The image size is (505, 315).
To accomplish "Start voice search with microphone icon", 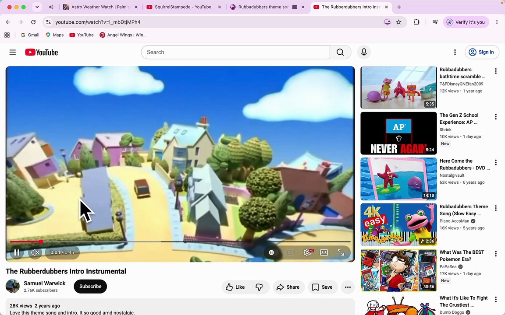I will (x=364, y=52).
